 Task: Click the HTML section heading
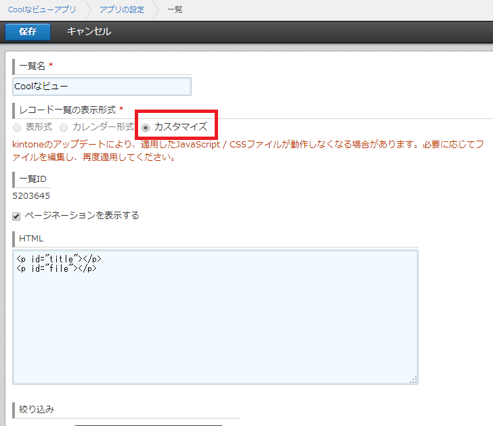click(31, 238)
